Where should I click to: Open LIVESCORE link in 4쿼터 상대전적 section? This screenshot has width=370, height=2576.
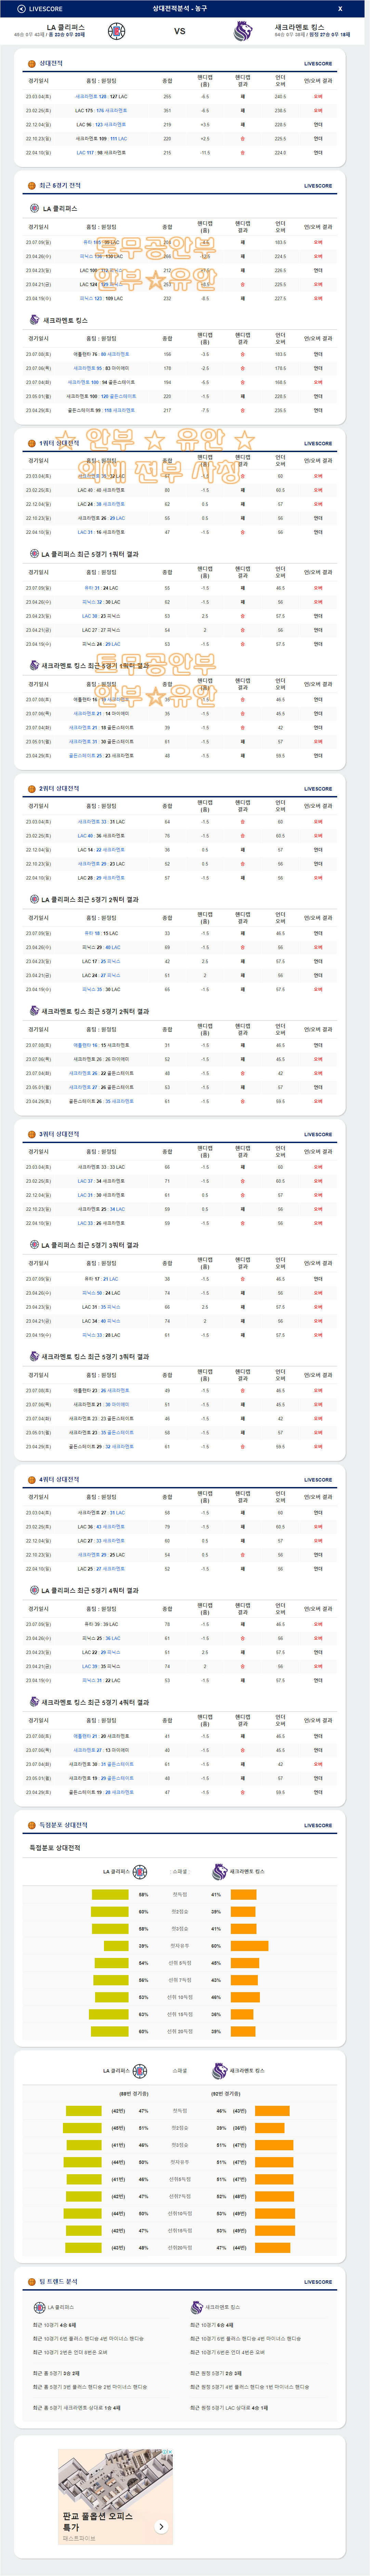(318, 1480)
